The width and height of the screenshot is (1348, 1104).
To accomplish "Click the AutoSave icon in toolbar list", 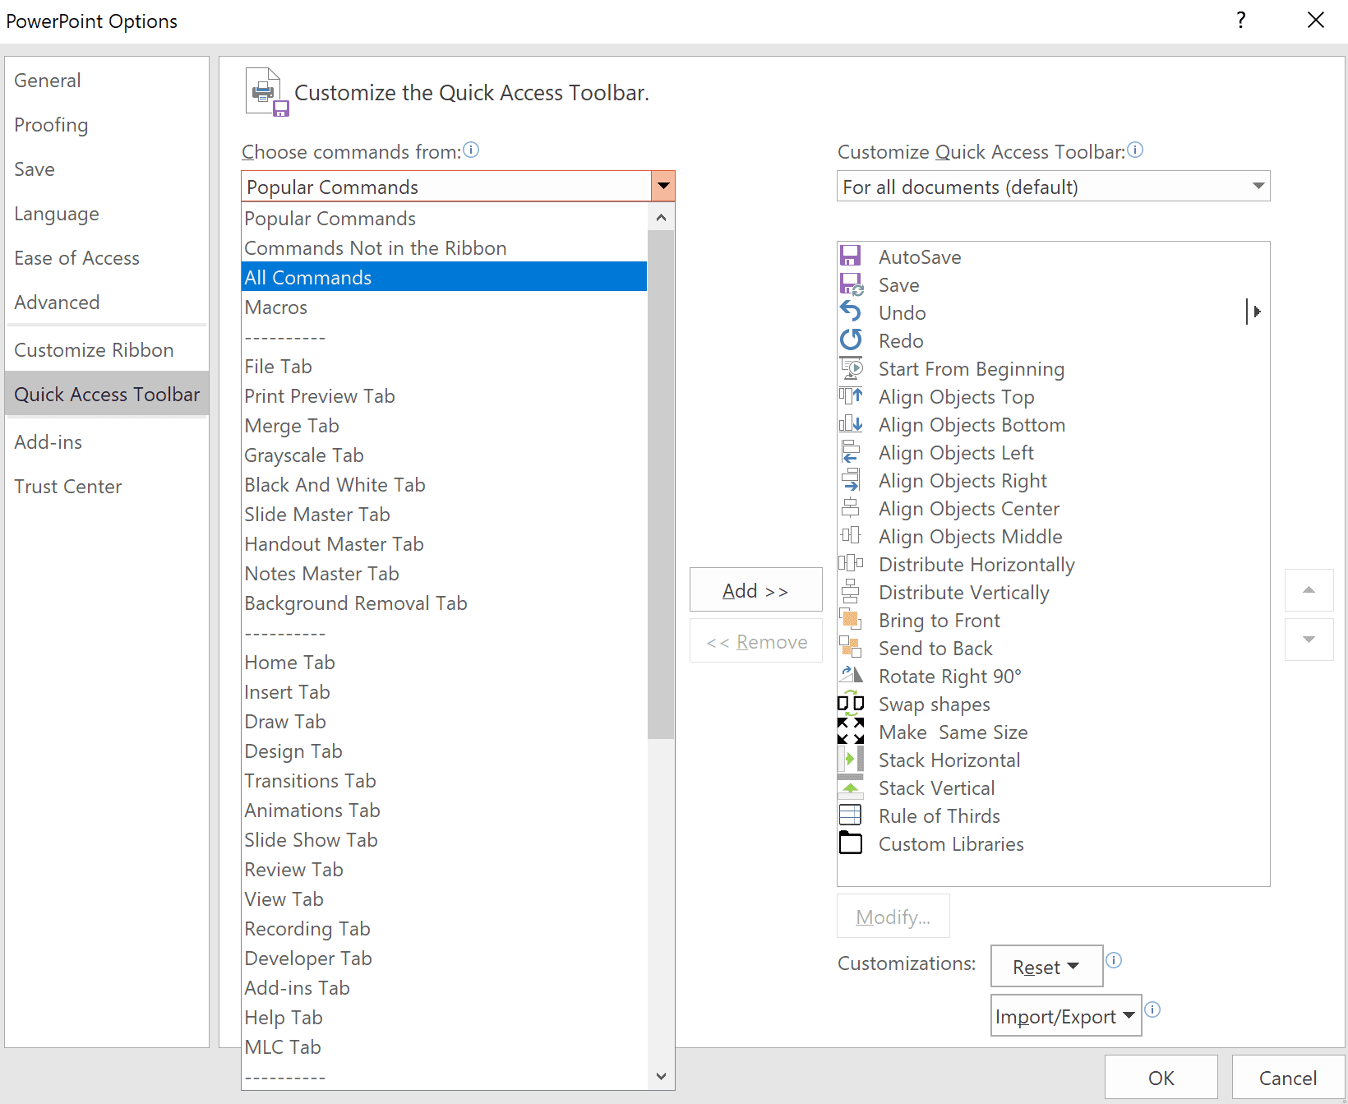I will point(850,256).
